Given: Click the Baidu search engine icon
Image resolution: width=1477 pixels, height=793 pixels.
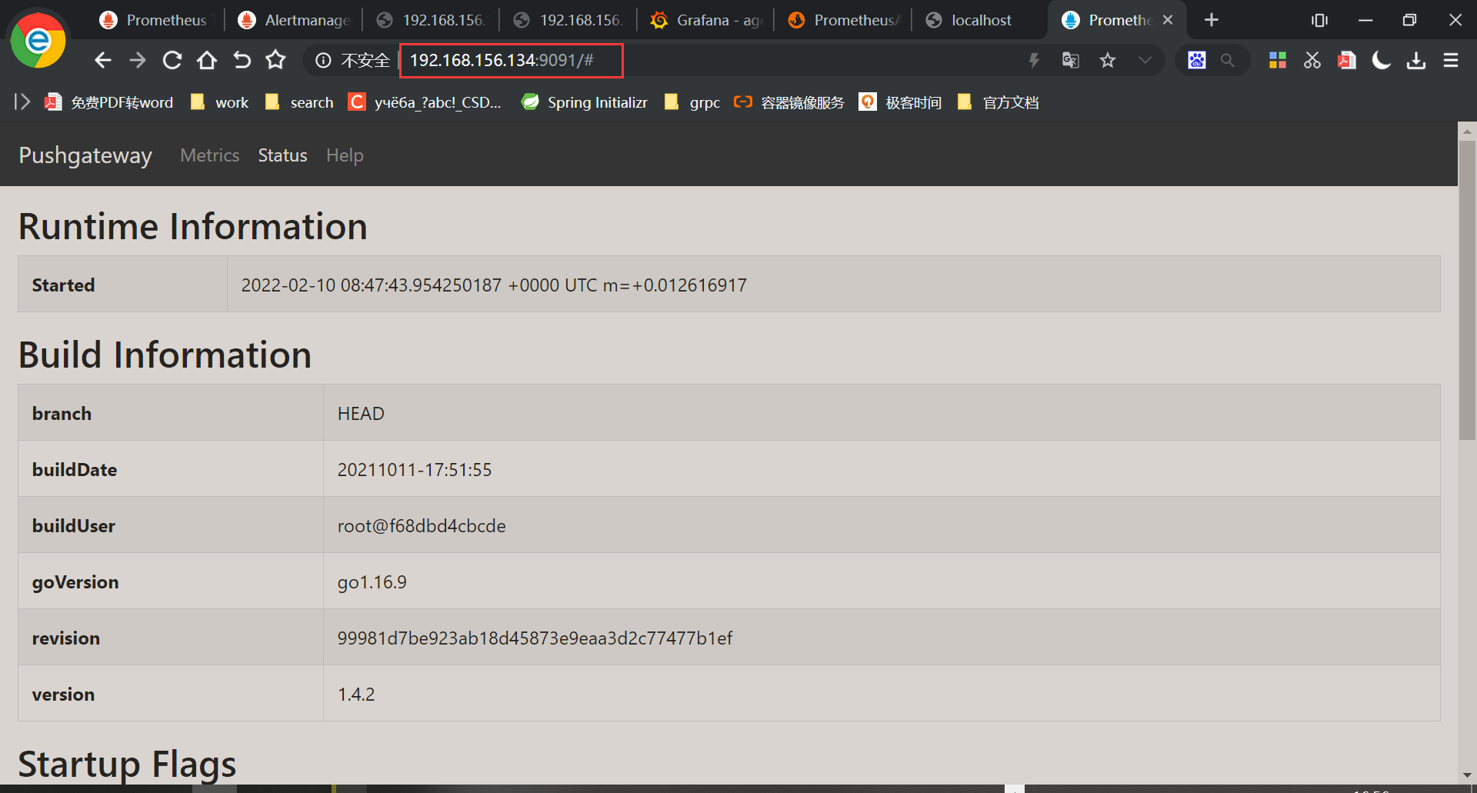Looking at the screenshot, I should coord(1195,60).
